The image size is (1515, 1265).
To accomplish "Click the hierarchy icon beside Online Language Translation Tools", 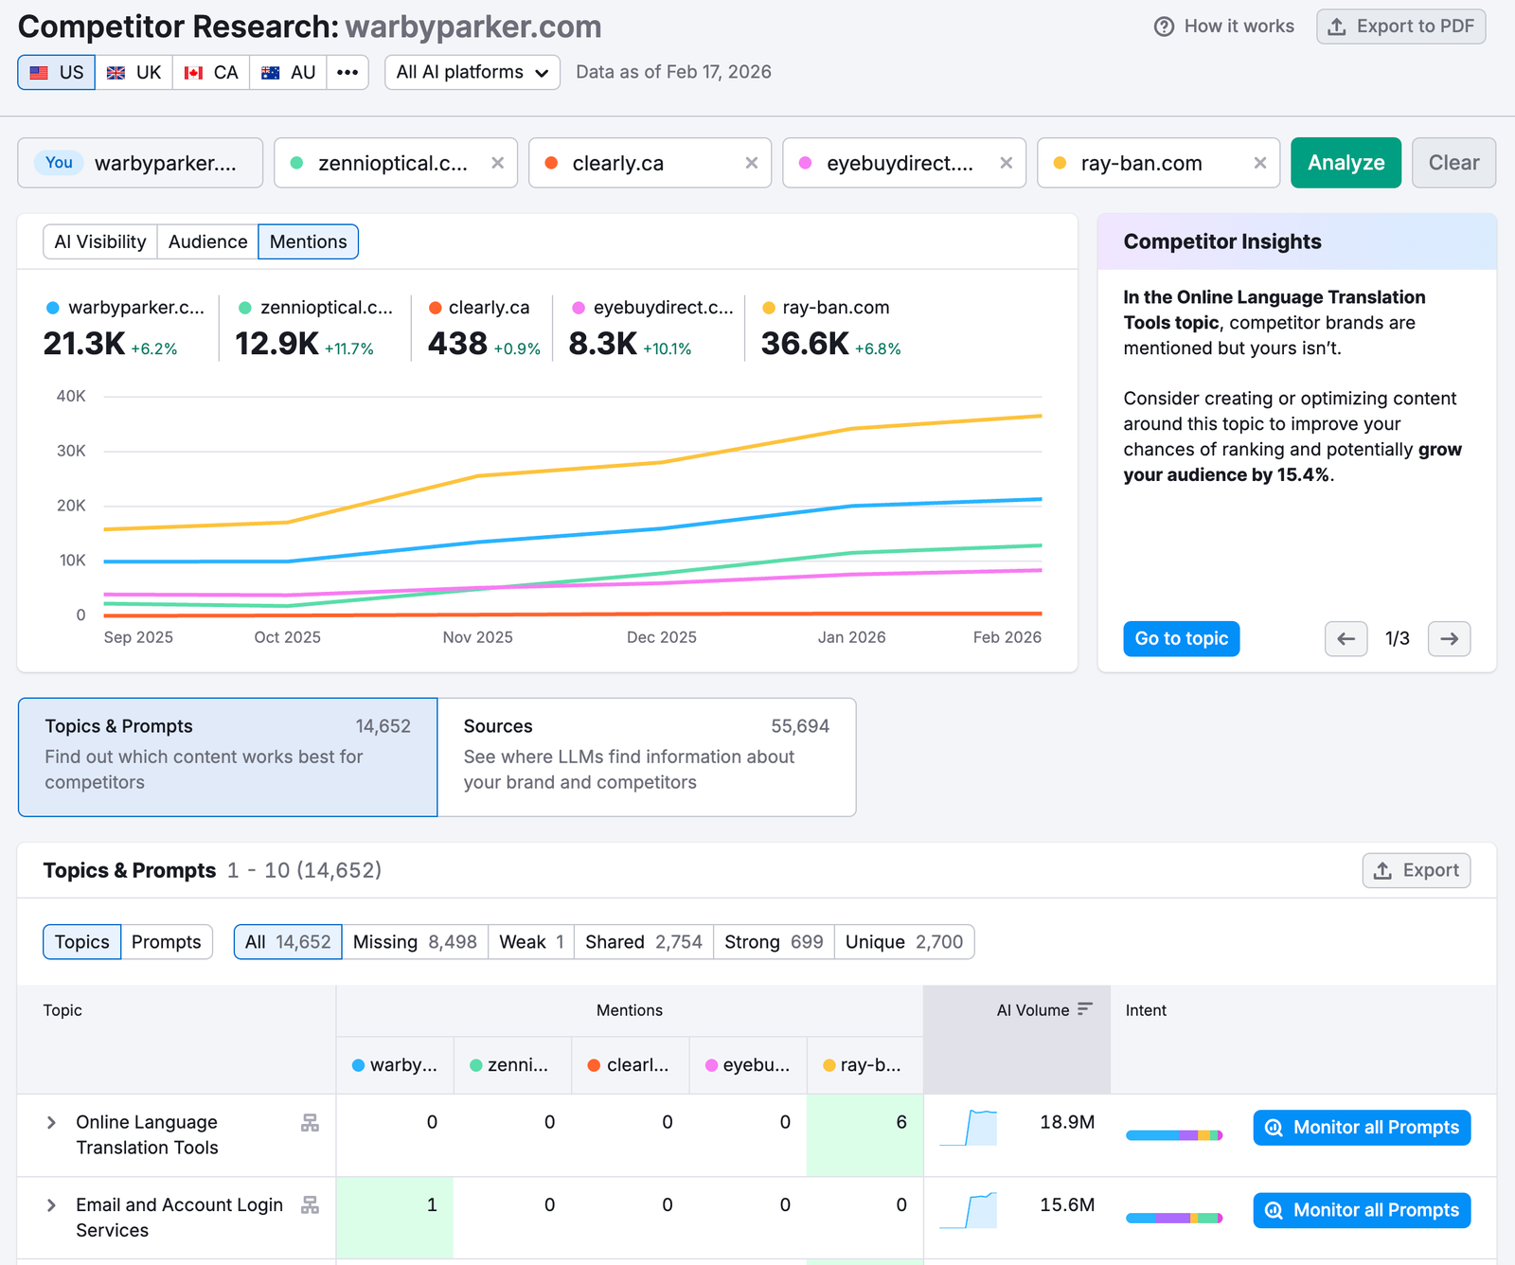I will [x=309, y=1123].
